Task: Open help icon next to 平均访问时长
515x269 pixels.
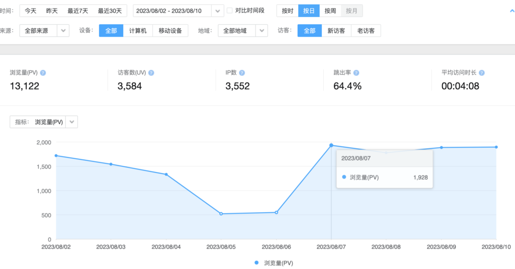Action: tap(481, 73)
